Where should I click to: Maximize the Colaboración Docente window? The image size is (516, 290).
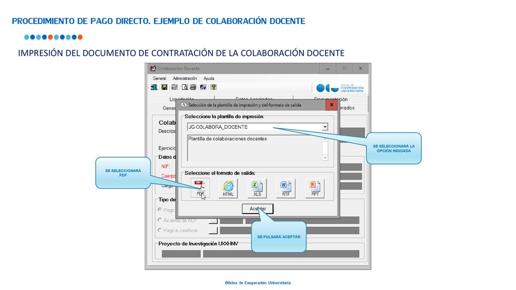tap(344, 68)
